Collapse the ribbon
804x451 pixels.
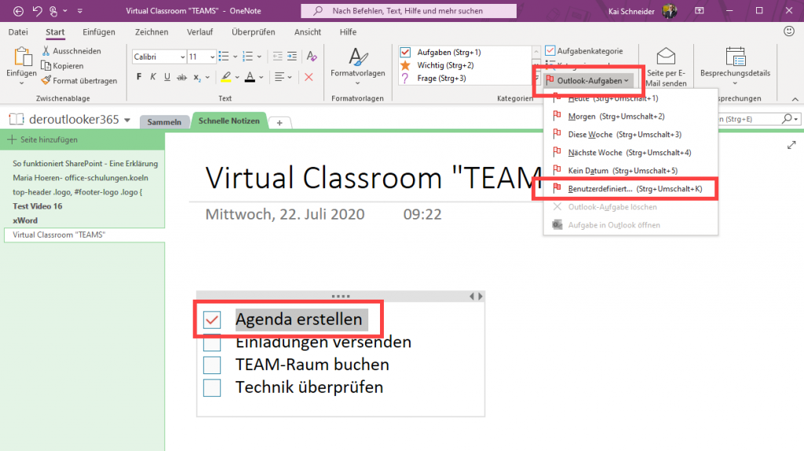[x=795, y=100]
